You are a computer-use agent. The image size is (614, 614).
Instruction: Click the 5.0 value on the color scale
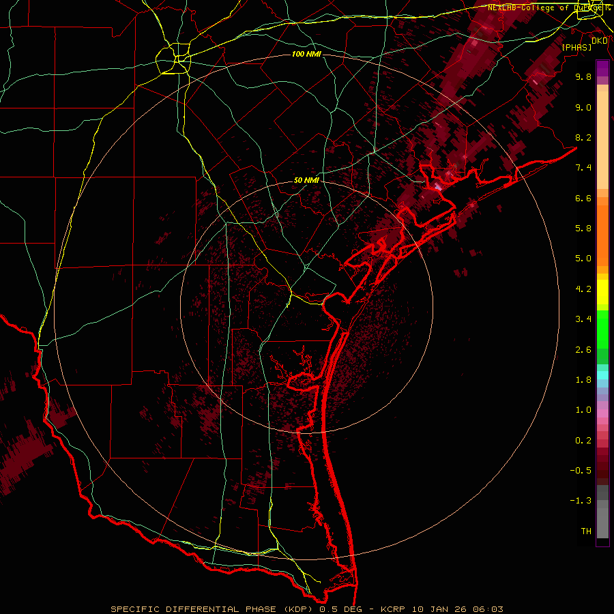(583, 259)
